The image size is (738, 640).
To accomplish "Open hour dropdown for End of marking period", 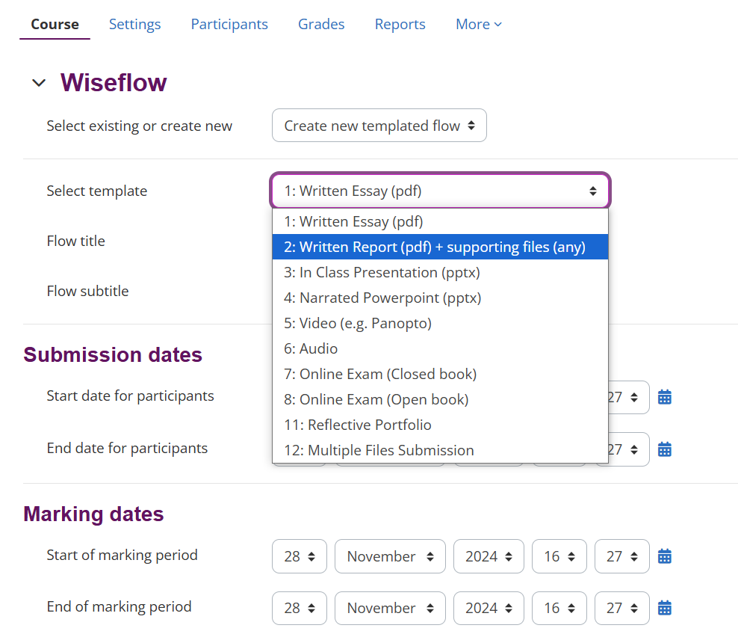I will pyautogui.click(x=559, y=608).
